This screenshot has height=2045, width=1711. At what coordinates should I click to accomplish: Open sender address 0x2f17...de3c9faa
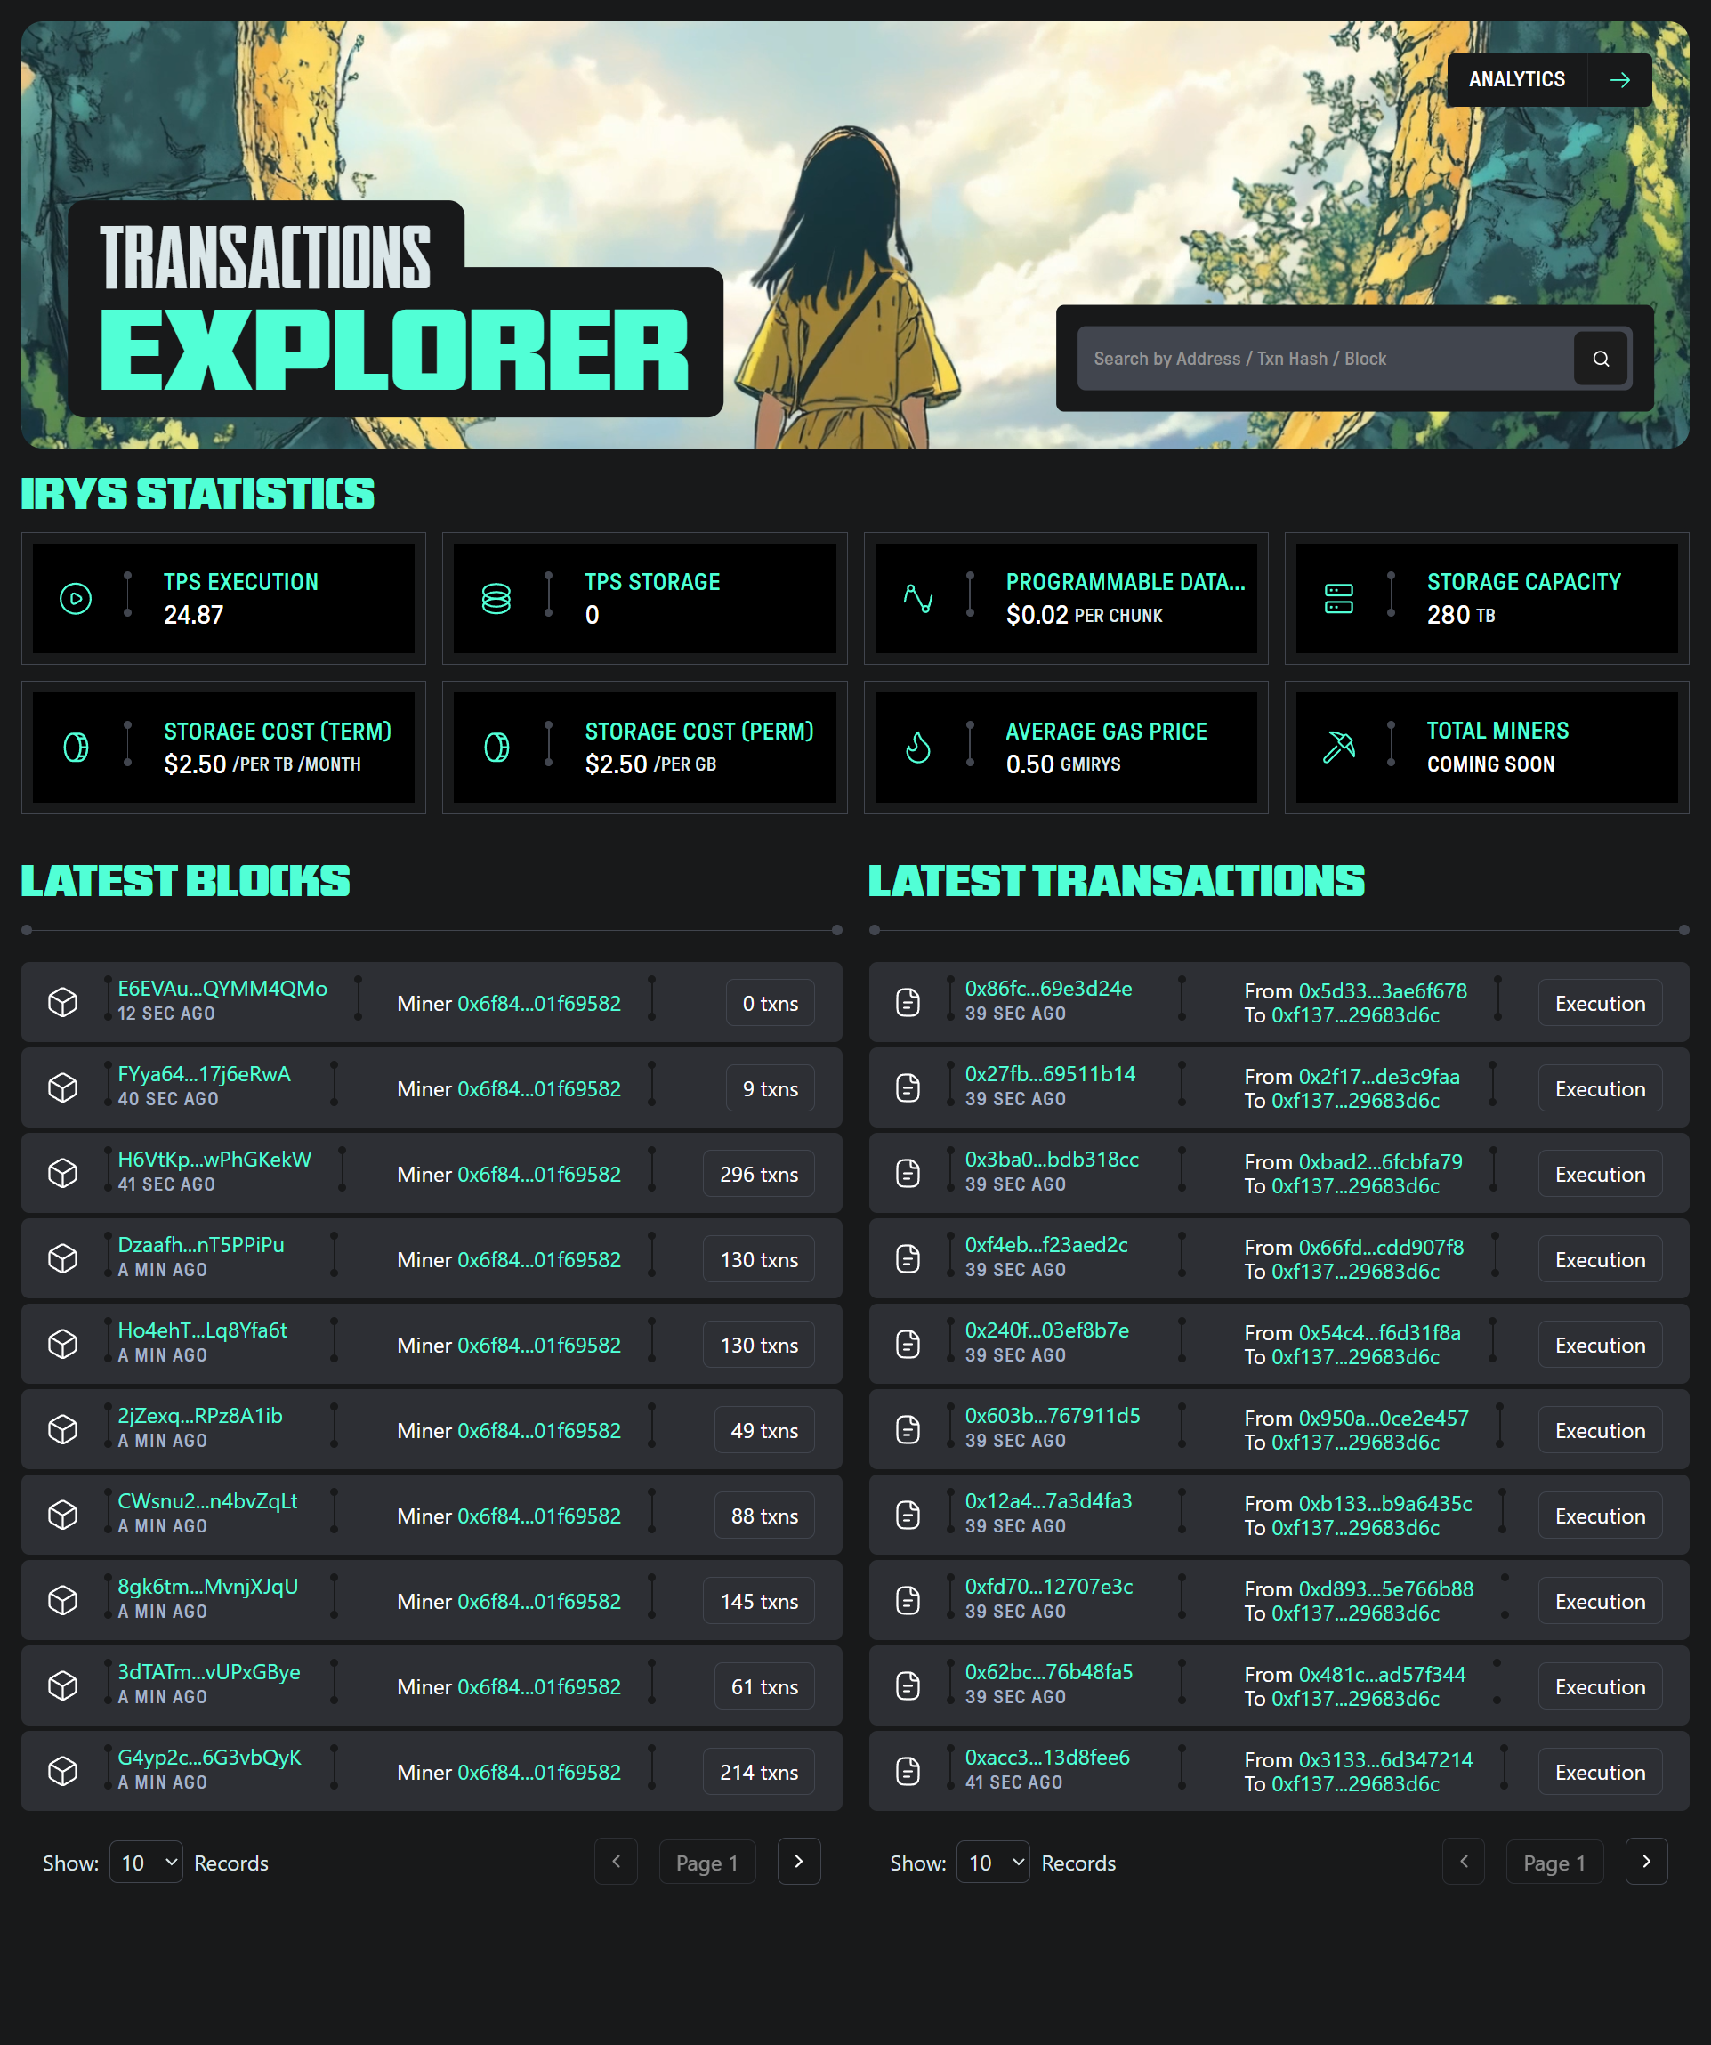1379,1076
